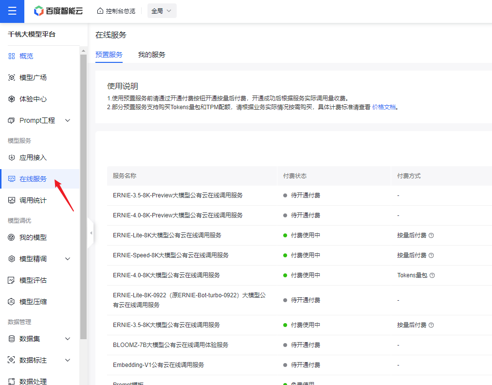Expand the 模型精调 submenu chevron
Screen dimensions: 492x385
(x=68, y=259)
